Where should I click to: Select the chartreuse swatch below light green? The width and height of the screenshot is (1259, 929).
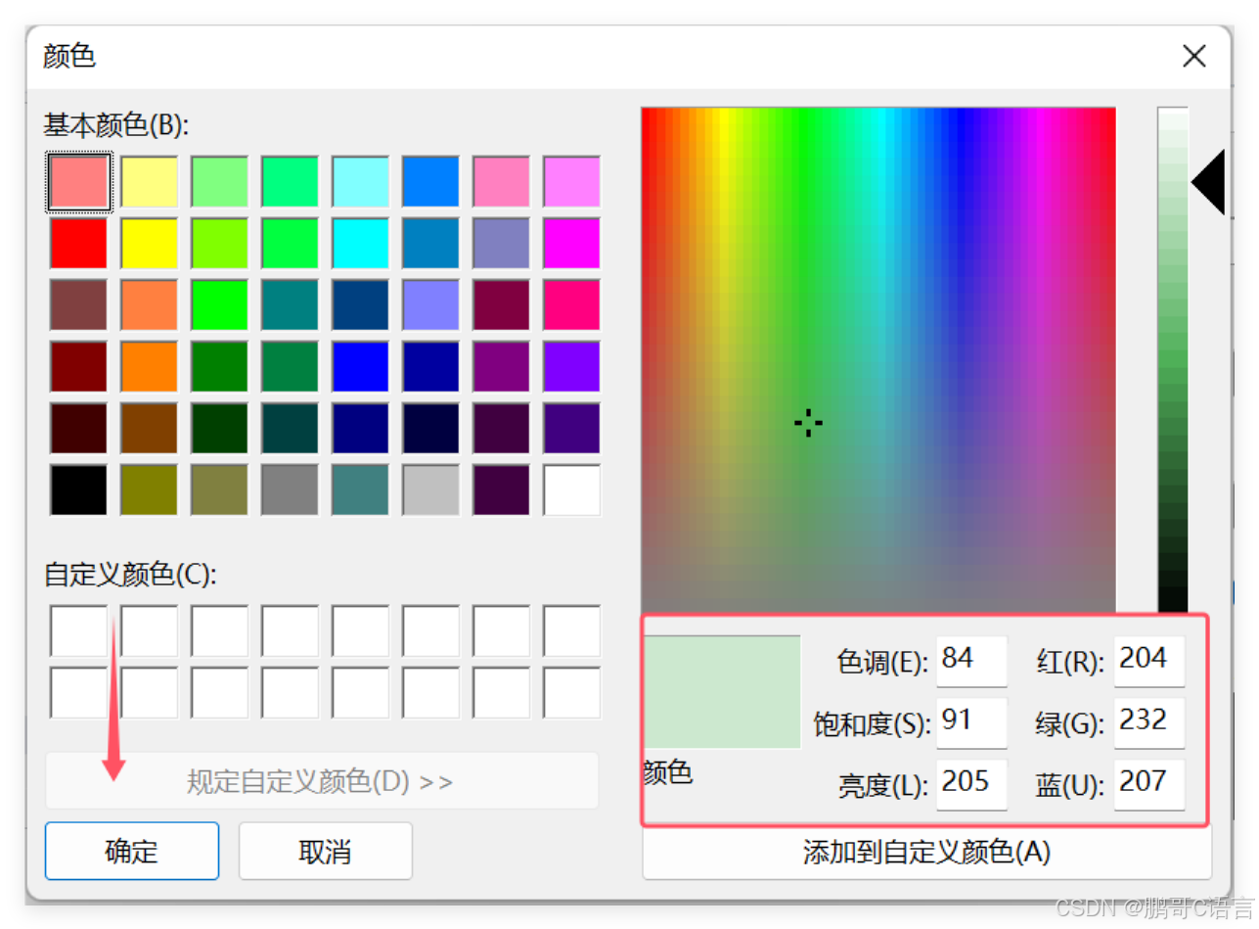(219, 243)
